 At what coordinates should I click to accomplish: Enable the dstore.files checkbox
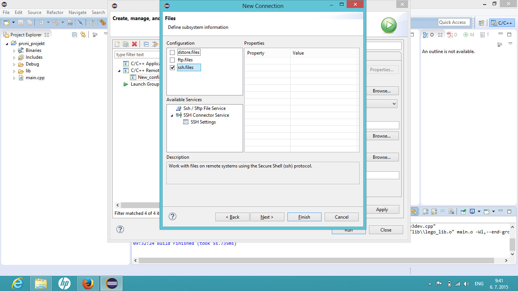[173, 52]
